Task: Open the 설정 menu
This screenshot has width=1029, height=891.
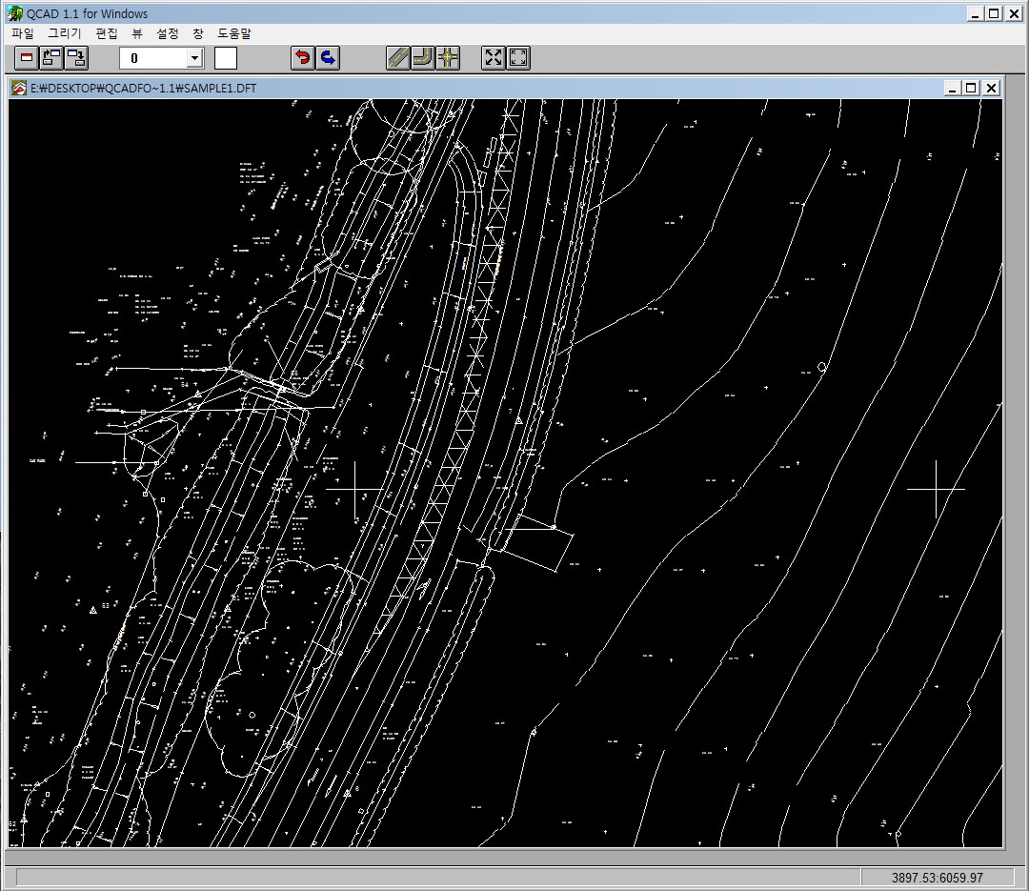Action: 167,33
